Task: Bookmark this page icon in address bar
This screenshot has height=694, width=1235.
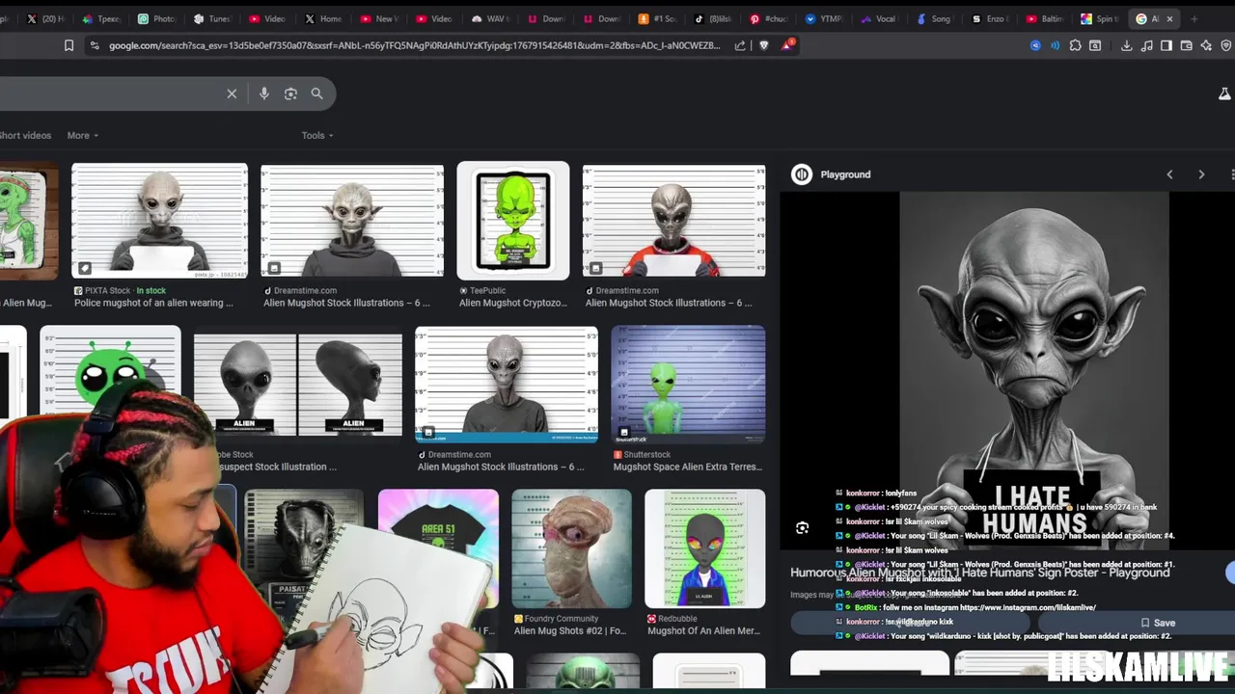Action: (x=69, y=45)
